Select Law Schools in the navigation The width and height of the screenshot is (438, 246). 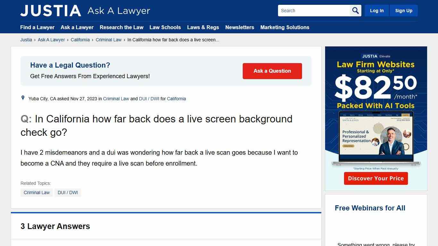[x=165, y=28]
